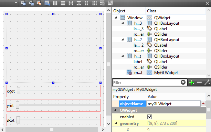Lay out horizontally in splitter
Viewport: 211px width, 132px height.
tap(71, 3)
